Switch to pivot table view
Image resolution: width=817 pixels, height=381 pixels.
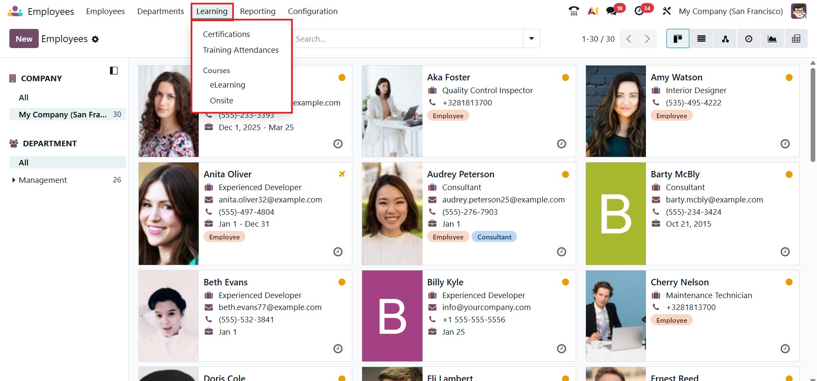coord(796,39)
